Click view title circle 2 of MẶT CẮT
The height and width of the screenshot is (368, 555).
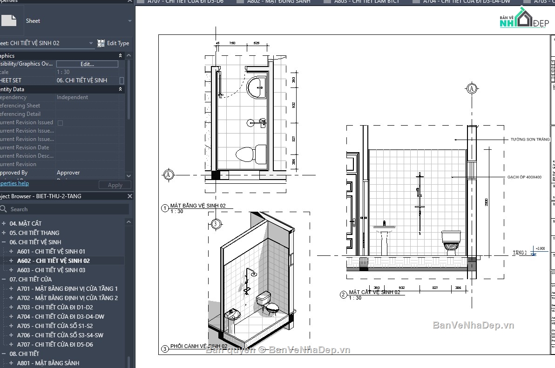(343, 295)
